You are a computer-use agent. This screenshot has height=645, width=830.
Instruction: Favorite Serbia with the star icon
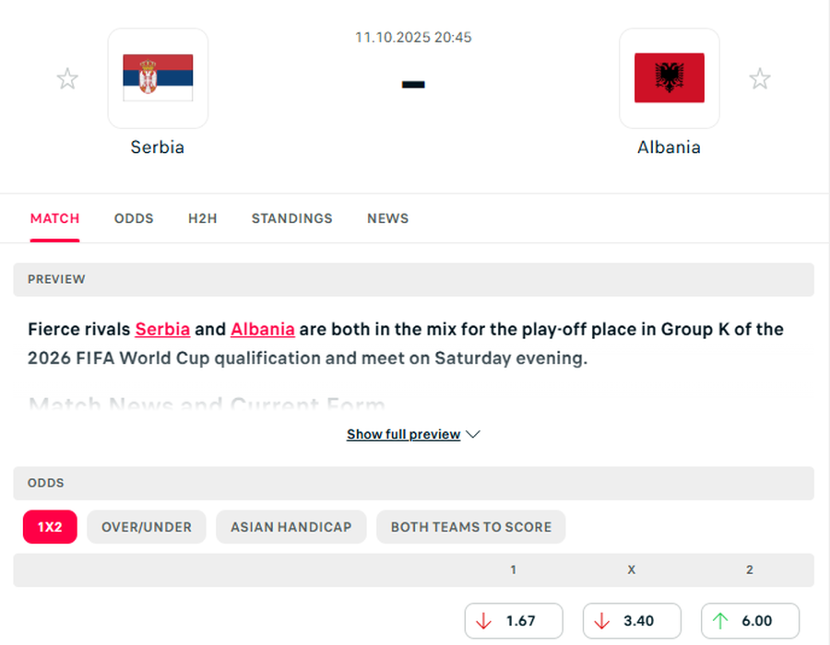(x=67, y=79)
